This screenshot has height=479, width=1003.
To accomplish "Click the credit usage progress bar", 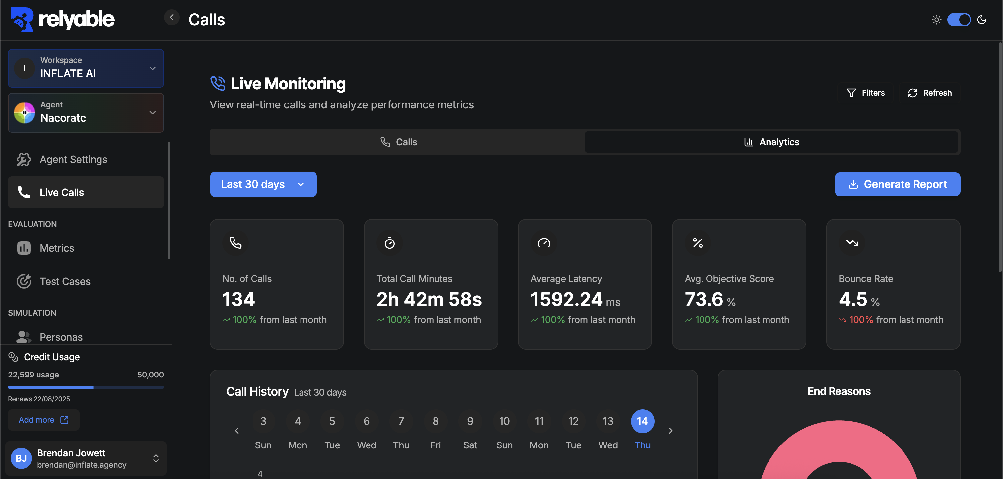I will point(86,387).
